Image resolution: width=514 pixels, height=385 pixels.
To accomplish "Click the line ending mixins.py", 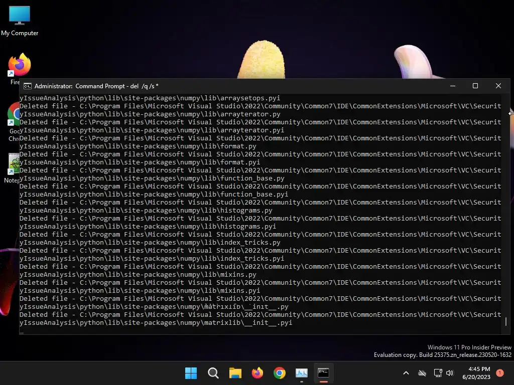I will pyautogui.click(x=138, y=274).
